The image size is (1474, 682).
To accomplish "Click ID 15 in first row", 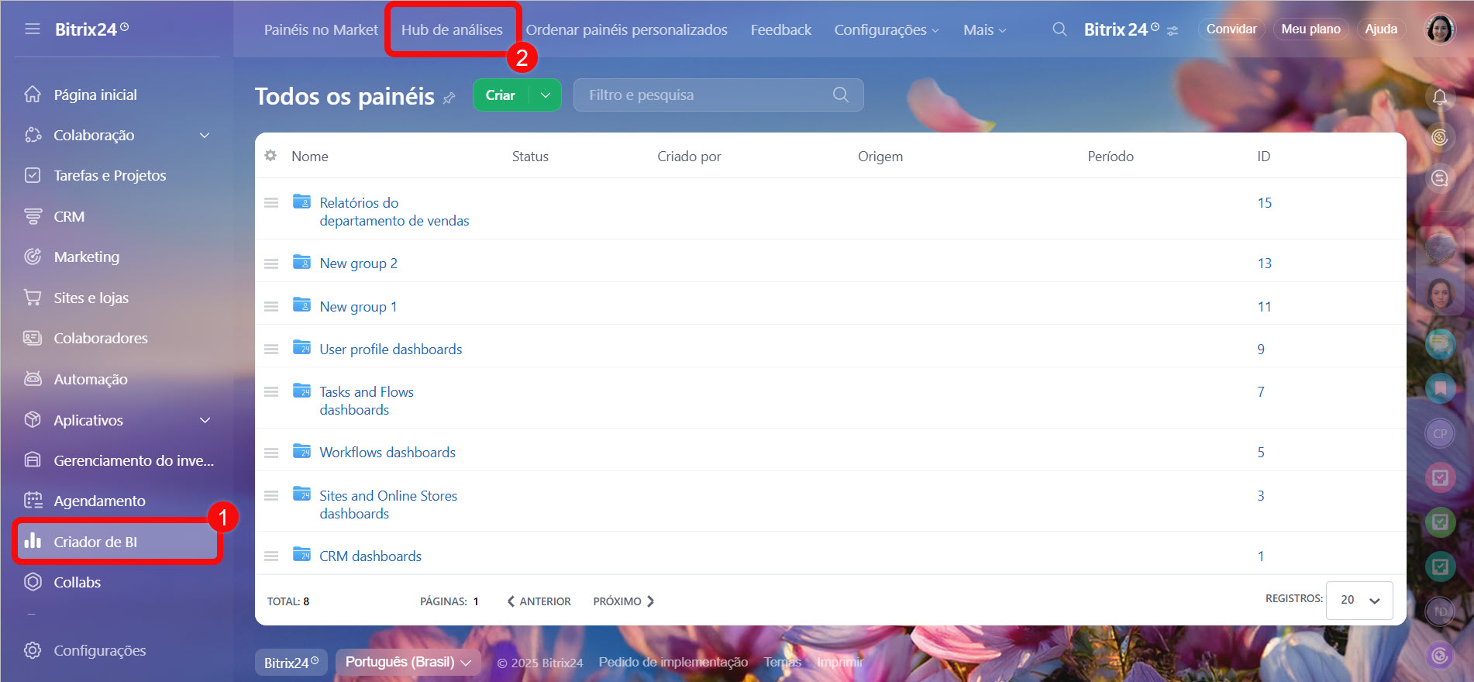I will point(1264,203).
